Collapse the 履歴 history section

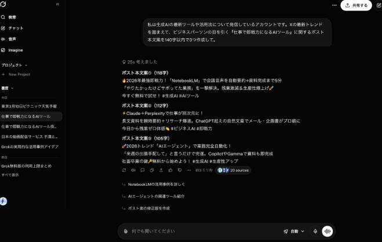coord(8,88)
